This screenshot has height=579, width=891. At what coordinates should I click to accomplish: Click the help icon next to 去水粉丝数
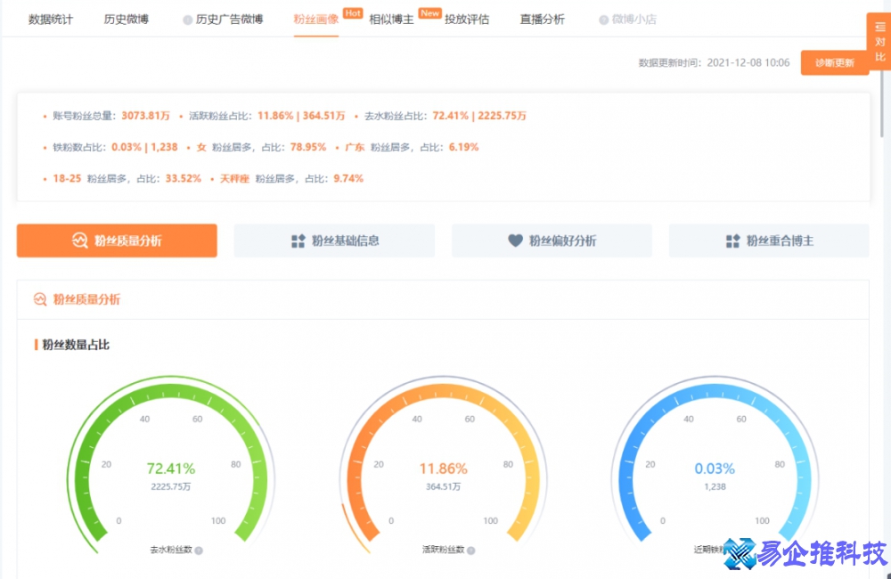(199, 550)
